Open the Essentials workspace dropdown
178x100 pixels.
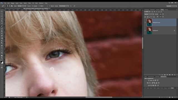172,6
